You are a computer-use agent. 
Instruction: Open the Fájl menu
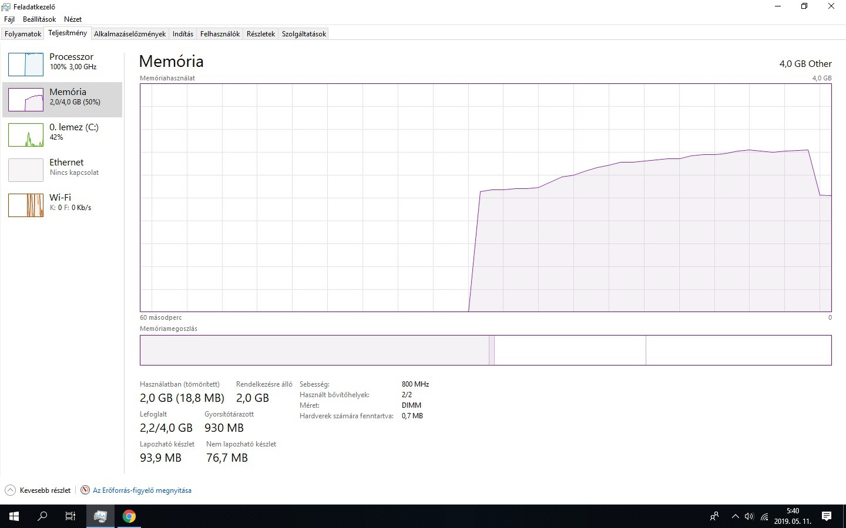coord(9,19)
